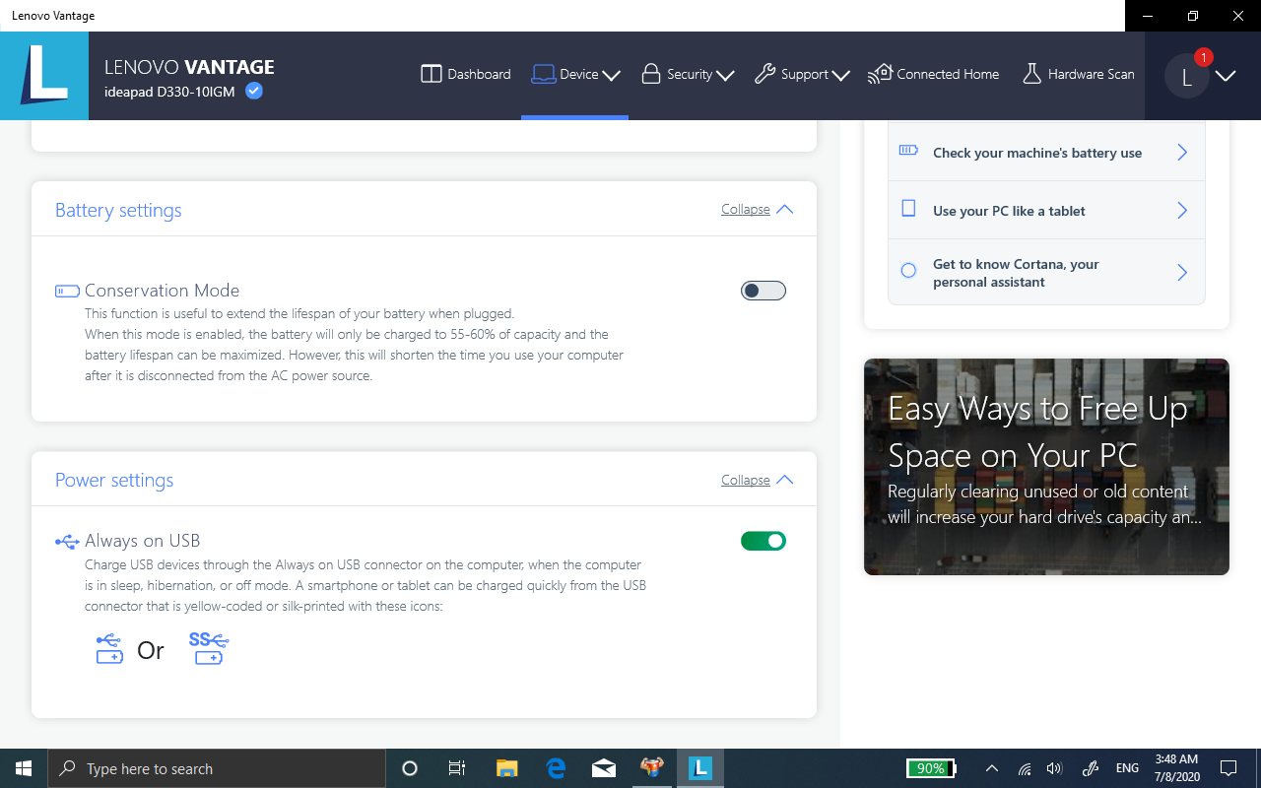Screen dimensions: 1261x788
Task: Toggle Conservation Mode switch
Action: pyautogui.click(x=763, y=291)
